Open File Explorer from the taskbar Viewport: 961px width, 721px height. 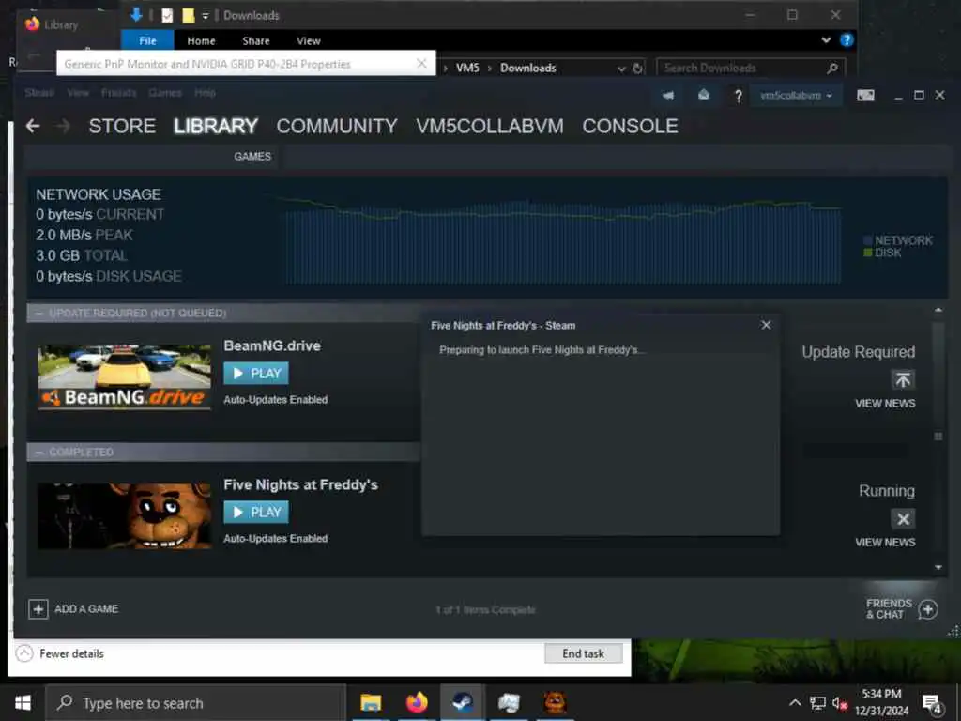[371, 702]
